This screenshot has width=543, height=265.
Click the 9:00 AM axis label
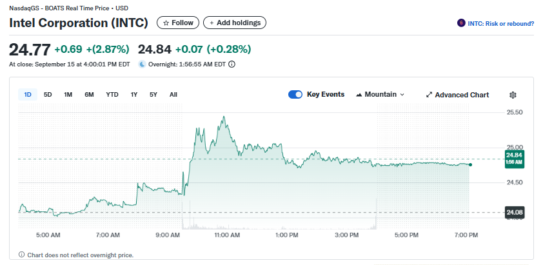tap(168, 235)
